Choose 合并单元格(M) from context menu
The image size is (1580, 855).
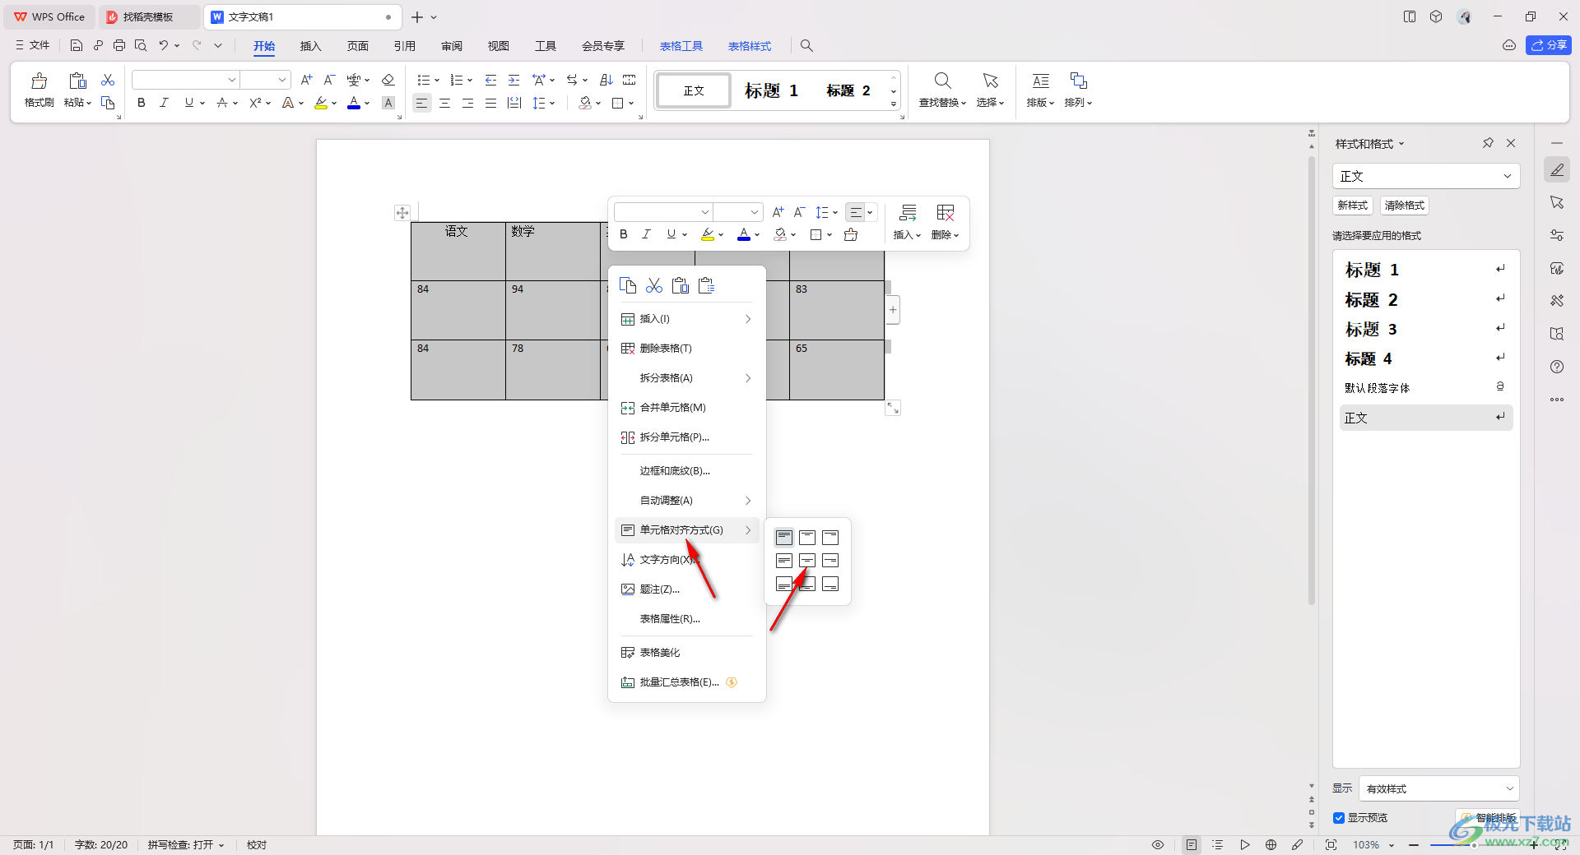coord(686,408)
